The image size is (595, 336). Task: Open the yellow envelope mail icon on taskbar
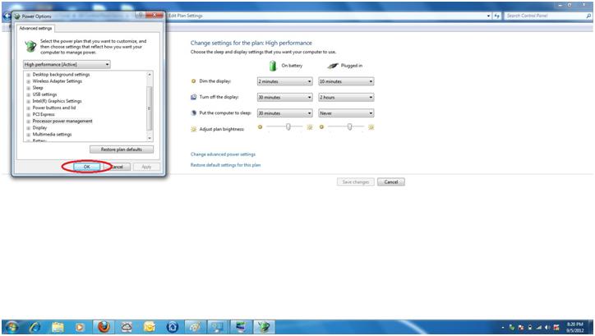(149, 326)
